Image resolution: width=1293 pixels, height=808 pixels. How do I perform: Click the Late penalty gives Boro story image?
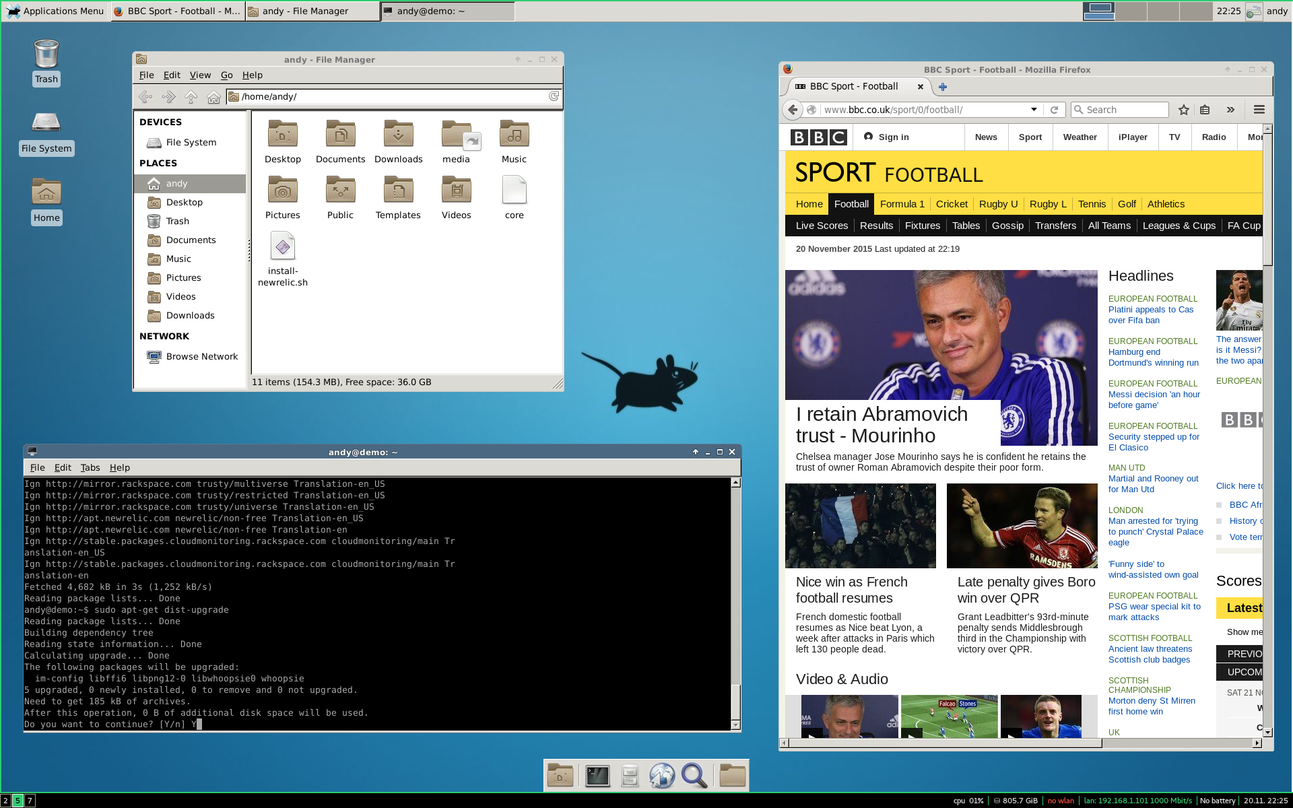(1022, 526)
